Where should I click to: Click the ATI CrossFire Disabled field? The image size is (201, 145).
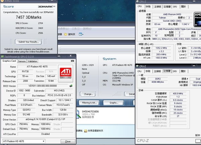(x=45, y=134)
